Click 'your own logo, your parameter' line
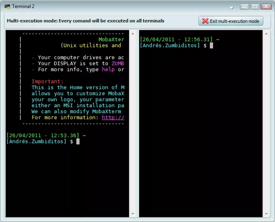The width and height of the screenshot is (275, 222). (78, 100)
